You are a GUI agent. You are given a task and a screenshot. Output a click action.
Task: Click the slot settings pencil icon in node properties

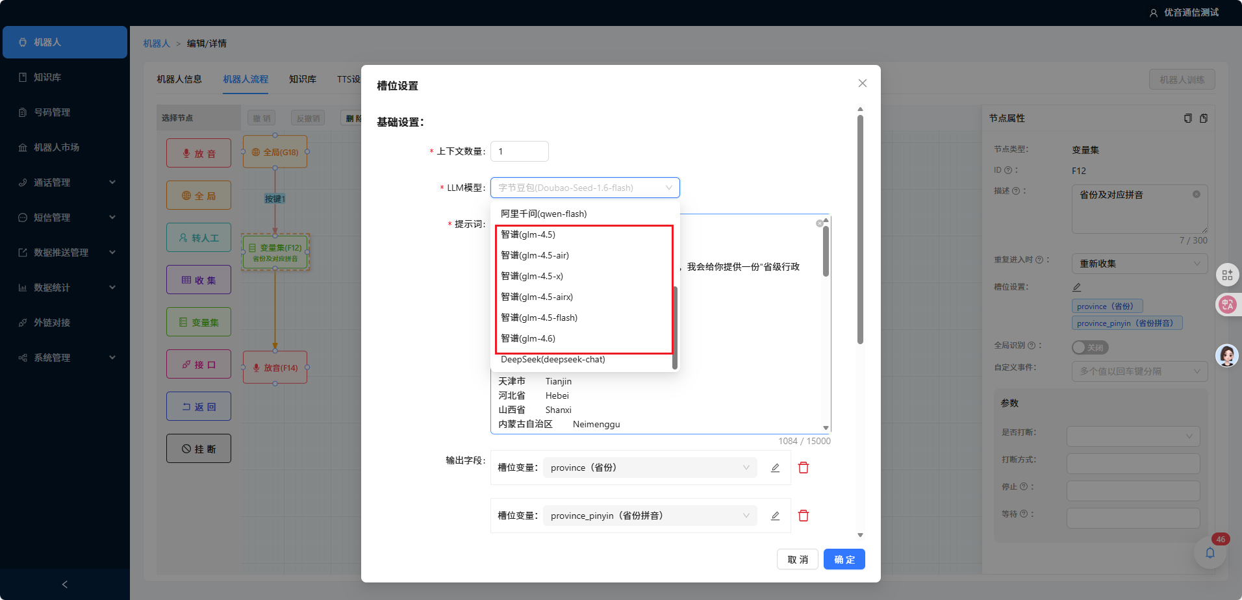click(x=1077, y=287)
